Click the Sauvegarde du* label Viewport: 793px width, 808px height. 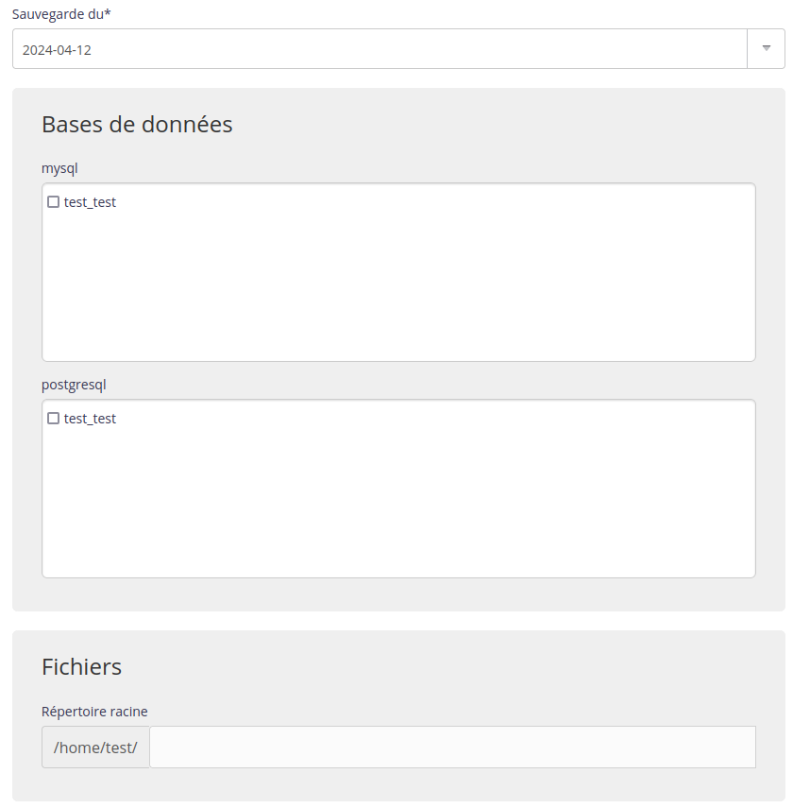coord(62,14)
